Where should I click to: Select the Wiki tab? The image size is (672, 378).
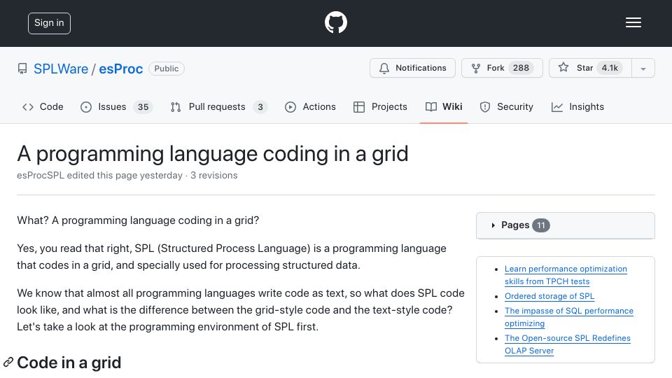[444, 107]
